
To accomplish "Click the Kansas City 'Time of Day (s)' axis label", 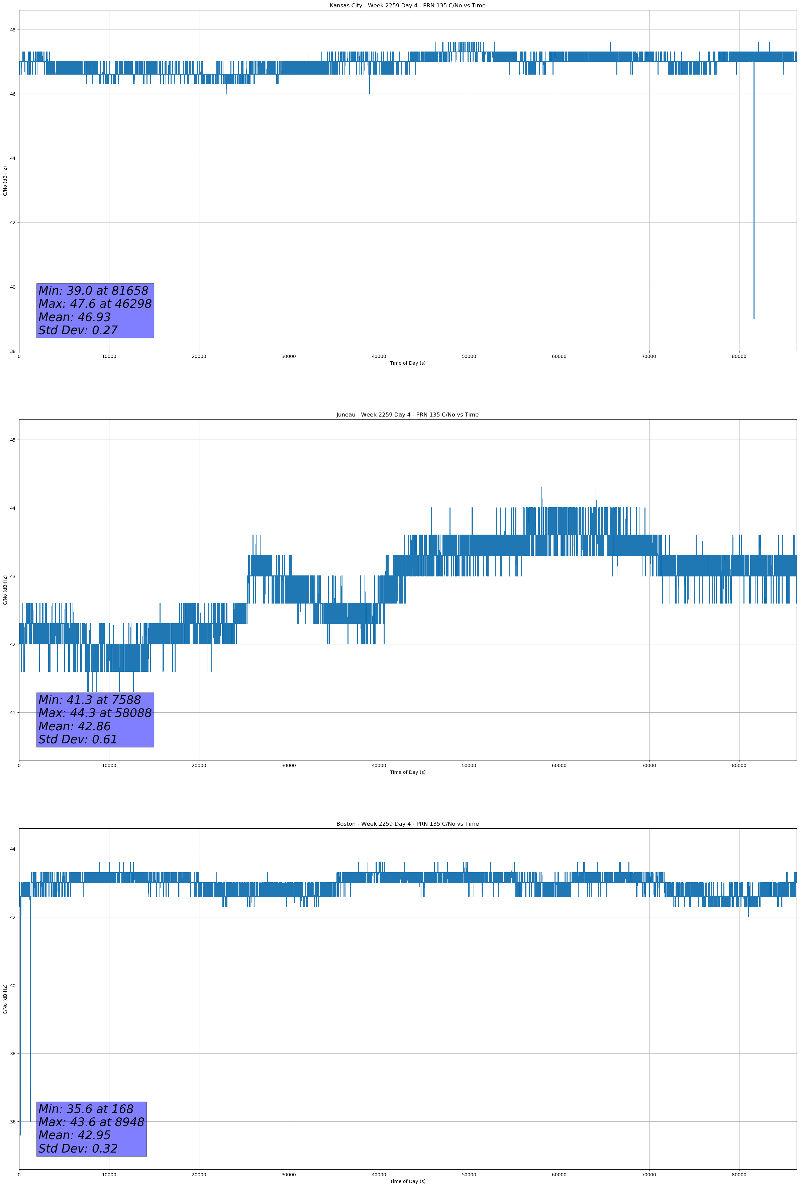I will click(x=407, y=363).
